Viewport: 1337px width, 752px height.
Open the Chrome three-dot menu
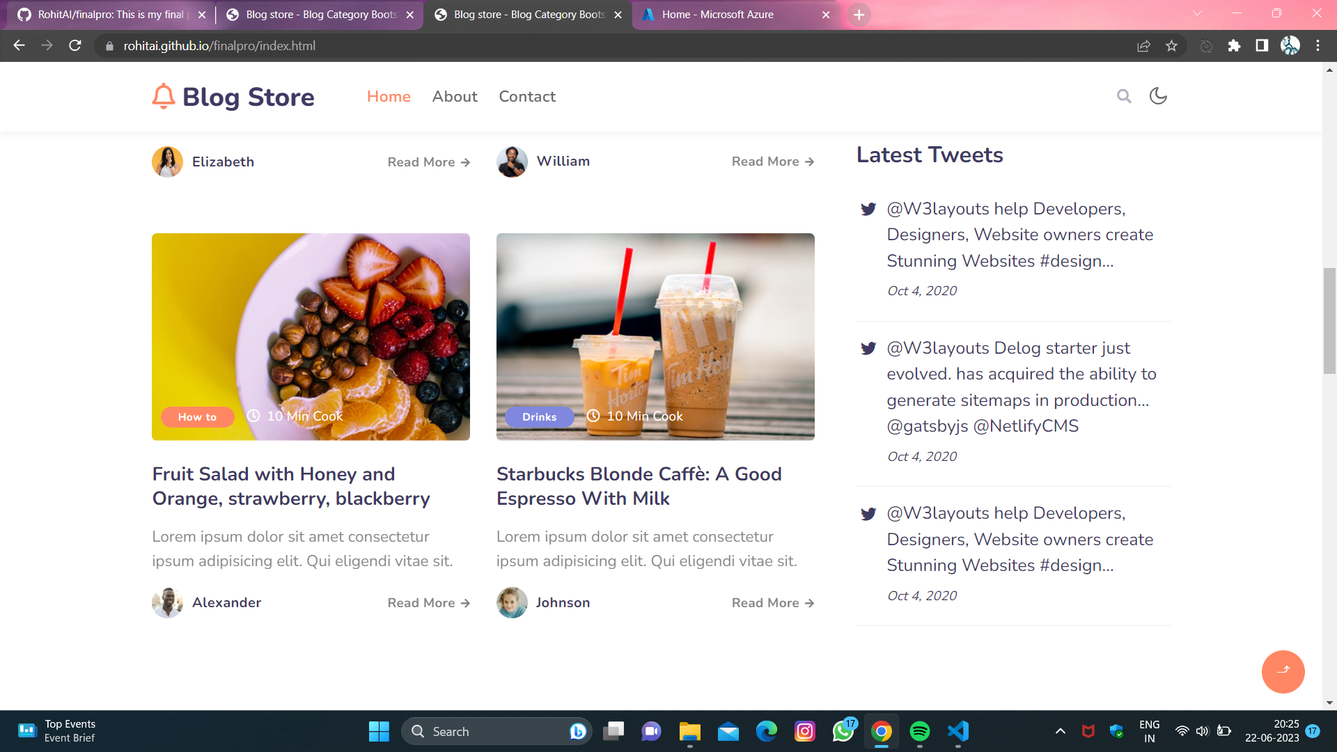pos(1317,46)
